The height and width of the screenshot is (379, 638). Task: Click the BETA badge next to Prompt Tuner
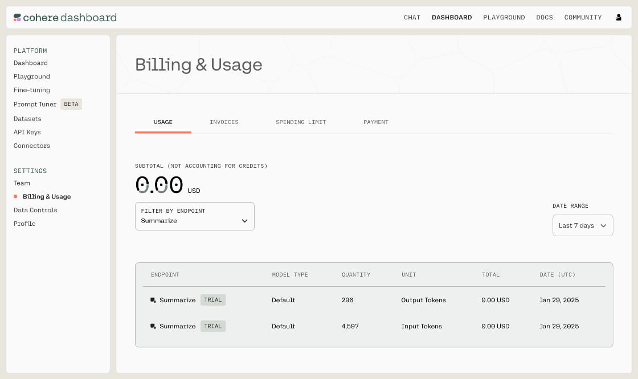[71, 104]
